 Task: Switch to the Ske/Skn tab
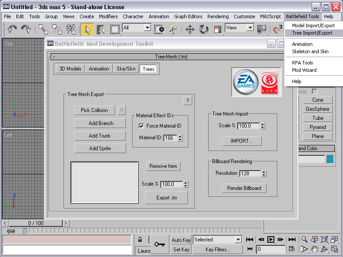click(126, 69)
